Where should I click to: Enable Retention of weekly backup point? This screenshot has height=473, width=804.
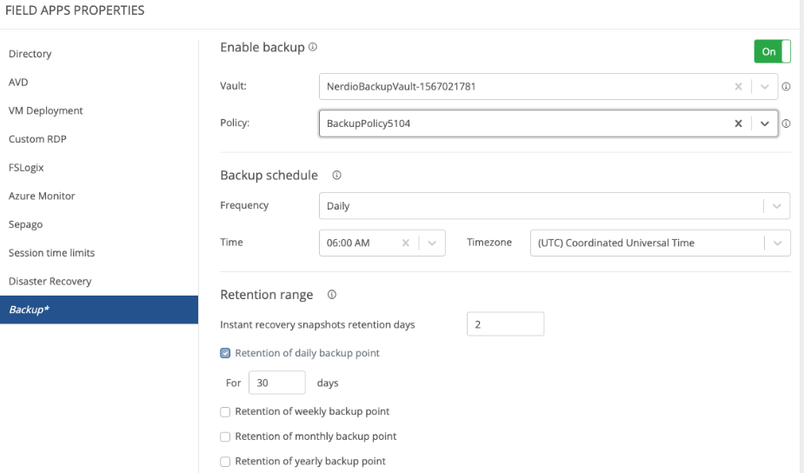click(225, 411)
